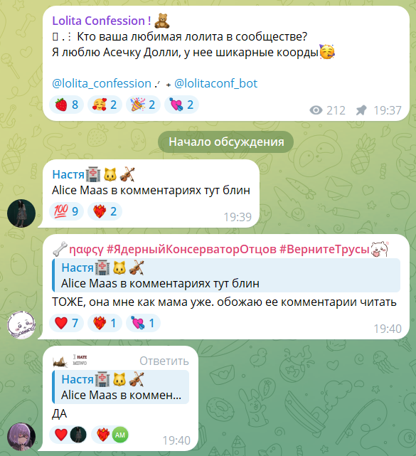Add the strawberry reaction with 8 votes
Viewport: 416px width, 456px height.
click(67, 105)
